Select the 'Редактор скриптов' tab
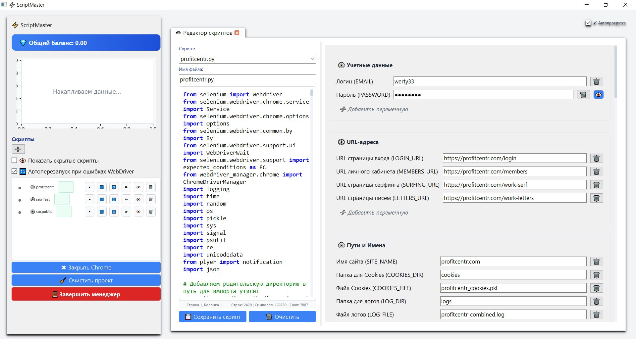This screenshot has height=339, width=636. (x=205, y=33)
